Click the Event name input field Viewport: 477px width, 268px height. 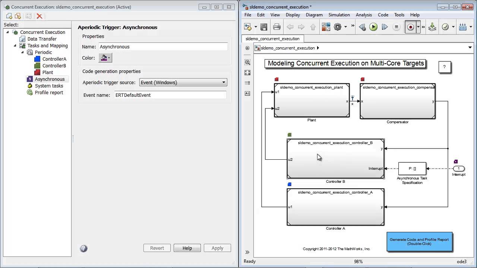coord(170,95)
